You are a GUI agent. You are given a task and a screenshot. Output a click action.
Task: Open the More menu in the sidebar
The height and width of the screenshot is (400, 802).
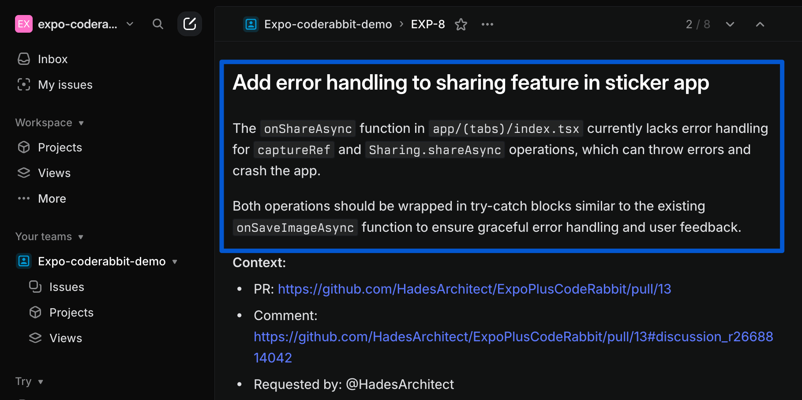point(52,198)
